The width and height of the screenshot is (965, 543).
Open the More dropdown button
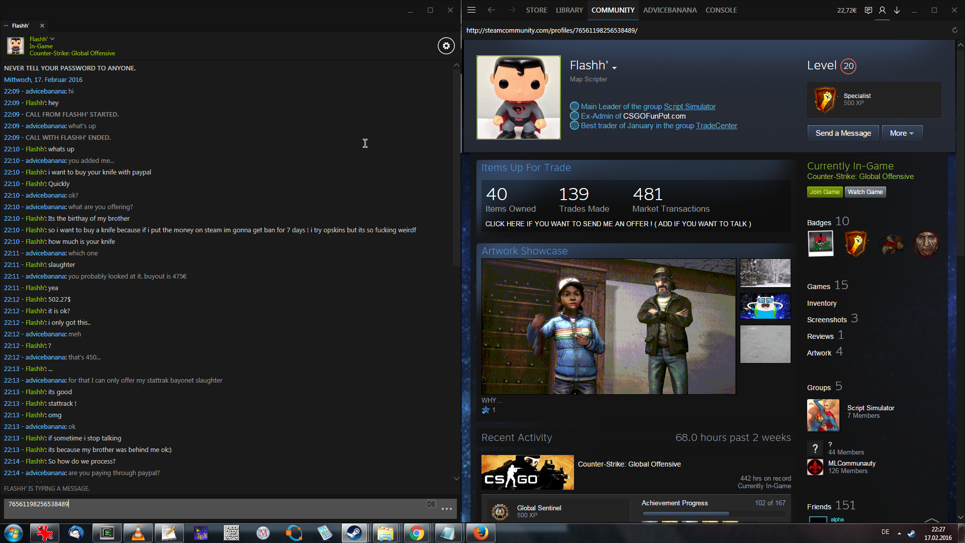pos(902,133)
